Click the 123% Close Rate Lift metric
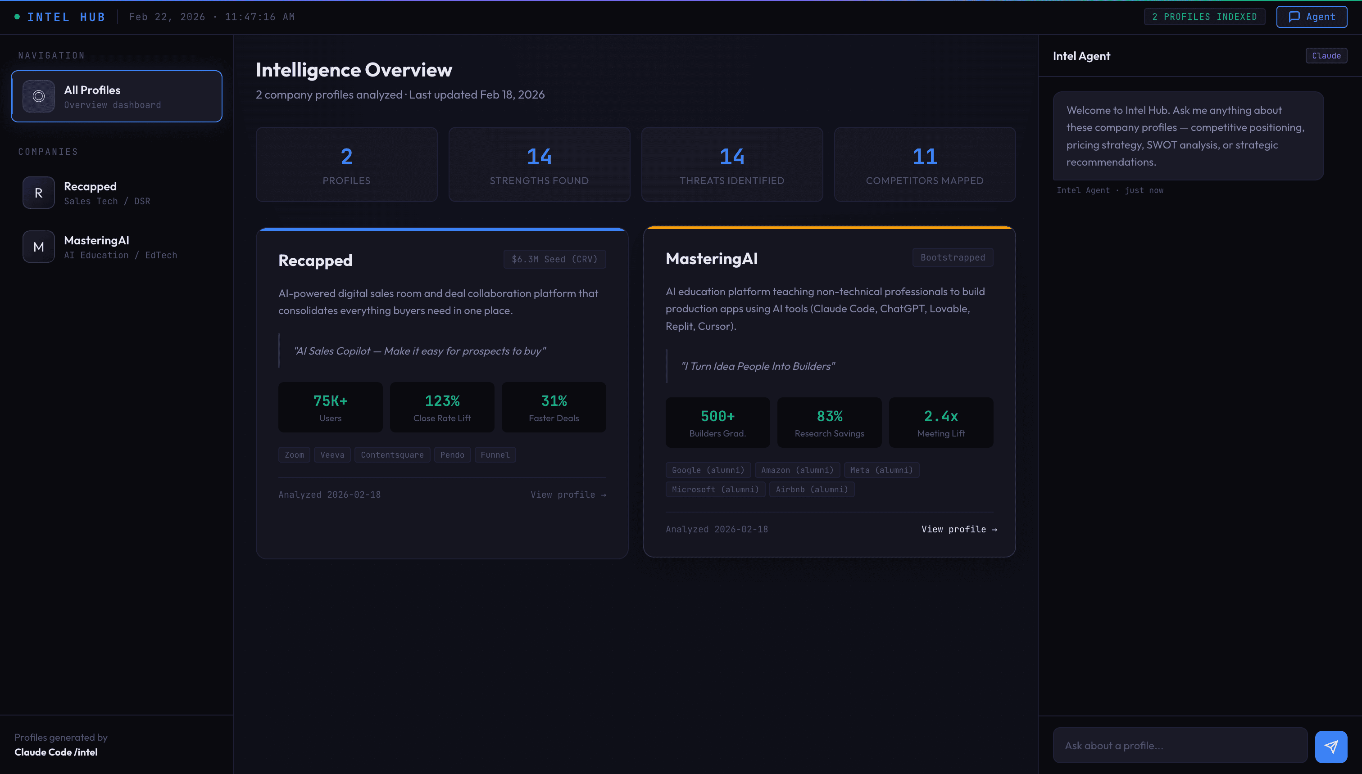Viewport: 1362px width, 774px height. 441,407
